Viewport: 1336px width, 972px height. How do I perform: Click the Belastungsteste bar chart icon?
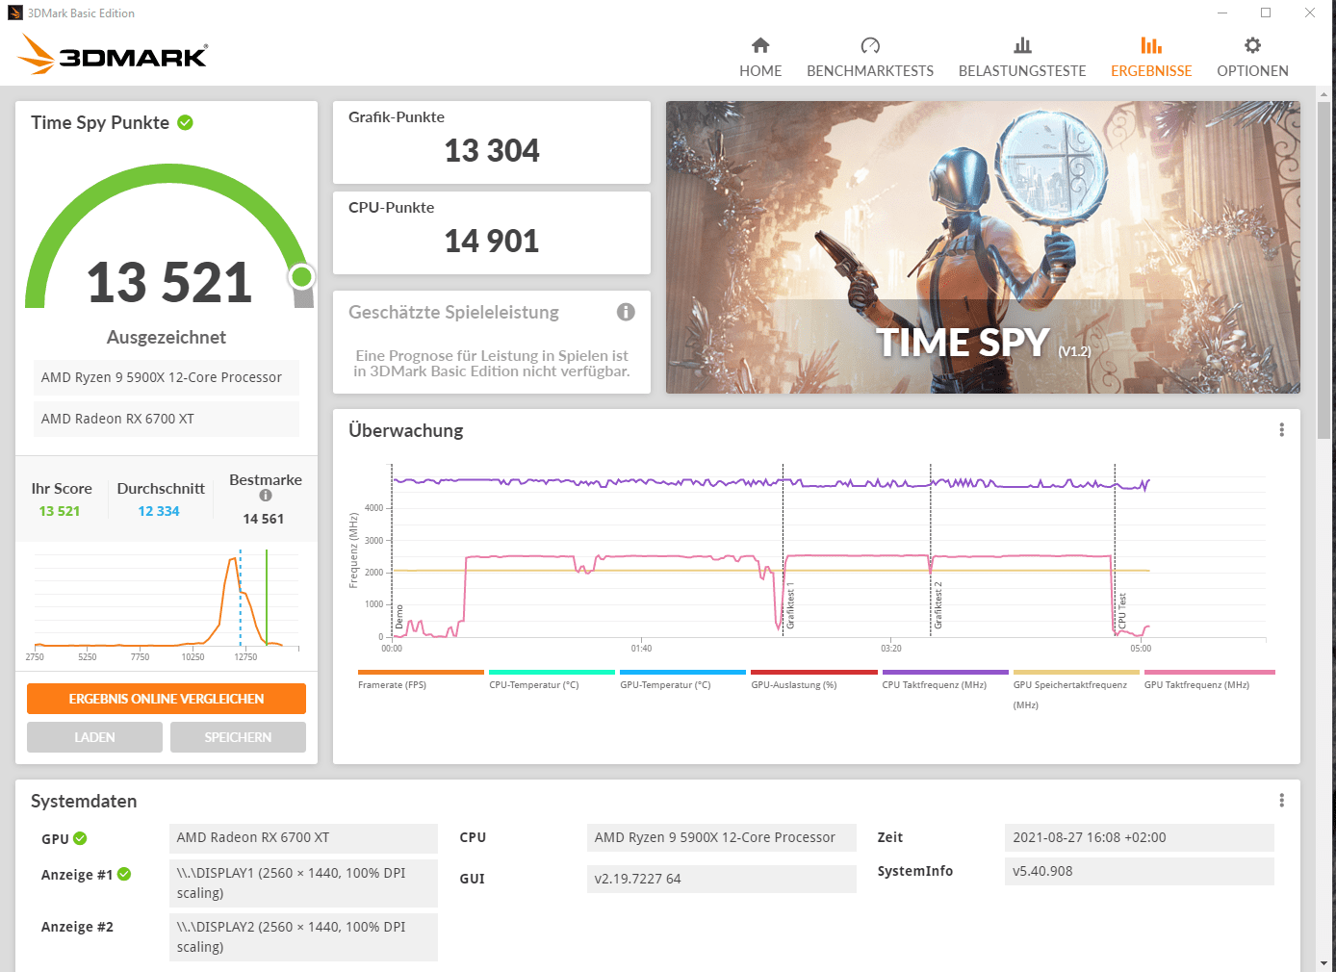(x=1022, y=45)
